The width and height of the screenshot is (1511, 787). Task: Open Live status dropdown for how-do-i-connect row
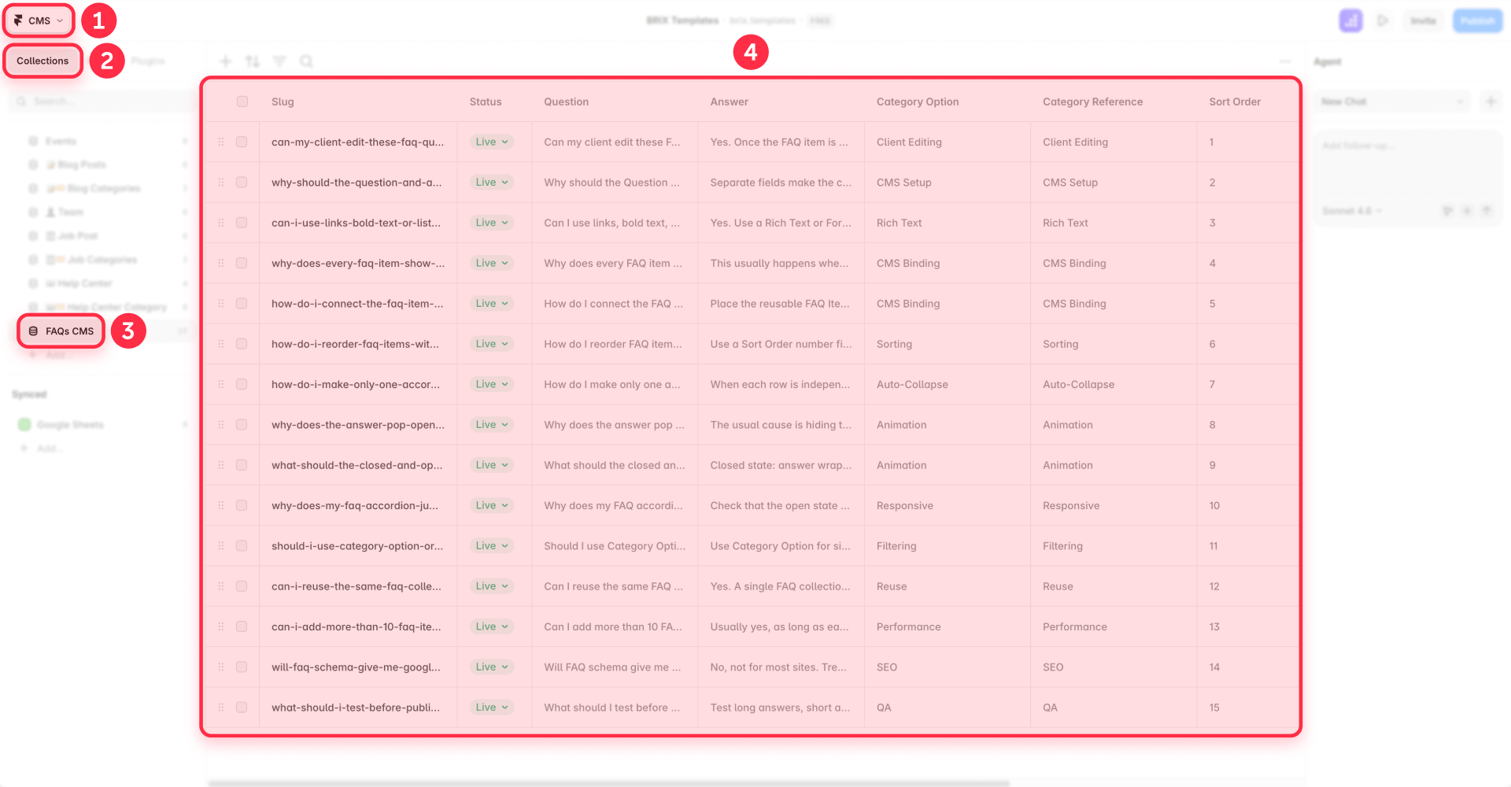(492, 304)
